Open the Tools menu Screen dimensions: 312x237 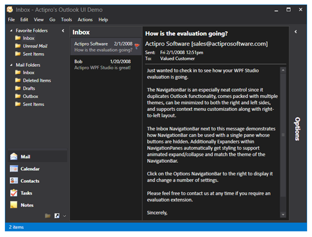tap(66, 19)
